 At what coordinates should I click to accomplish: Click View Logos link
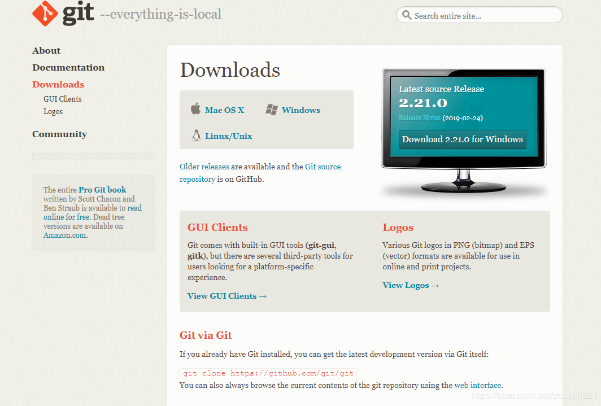(x=411, y=285)
